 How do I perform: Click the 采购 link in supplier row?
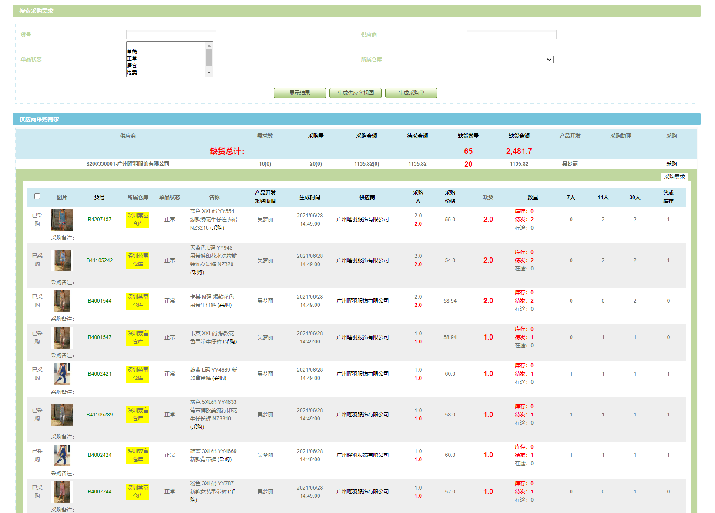(671, 164)
